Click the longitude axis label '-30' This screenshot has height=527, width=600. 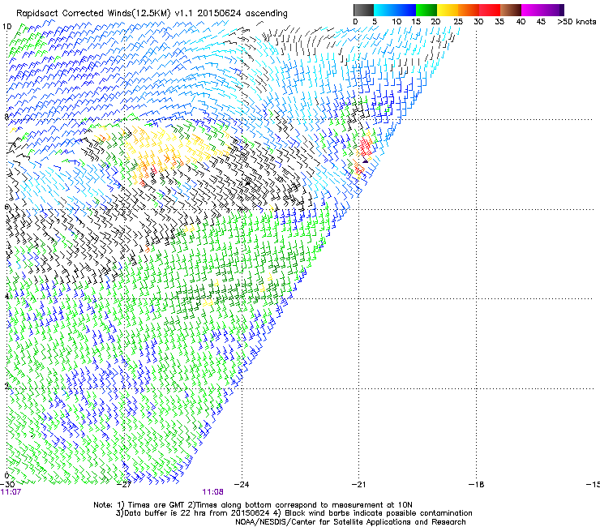[x=7, y=485]
